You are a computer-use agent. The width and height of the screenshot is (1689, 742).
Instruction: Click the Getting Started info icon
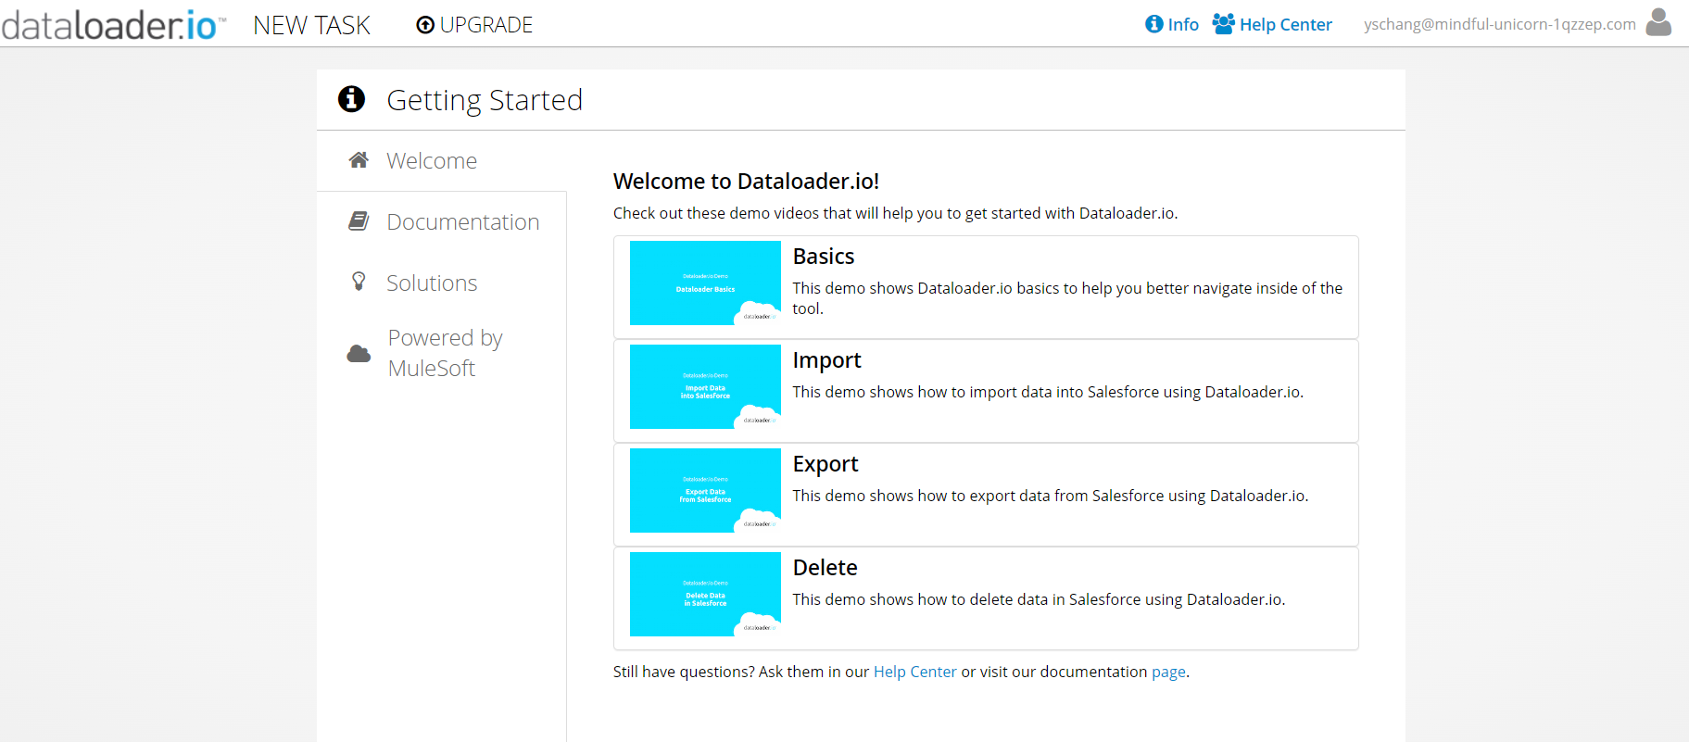click(351, 98)
